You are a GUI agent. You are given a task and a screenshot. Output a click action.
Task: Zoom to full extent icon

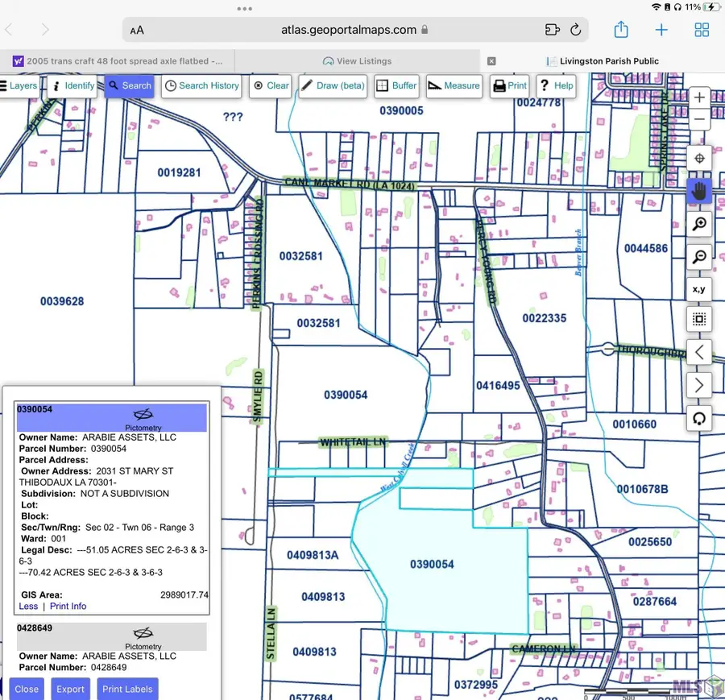click(x=699, y=319)
